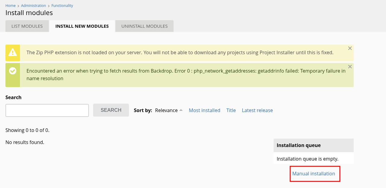Click the green checkmark status icon

point(13,71)
